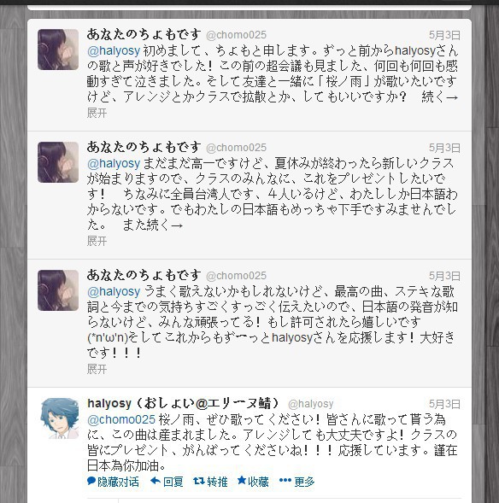Image resolution: width=499 pixels, height=503 pixels.
Task: Click the speech bubble icon to hide conversation
Action: tap(91, 481)
